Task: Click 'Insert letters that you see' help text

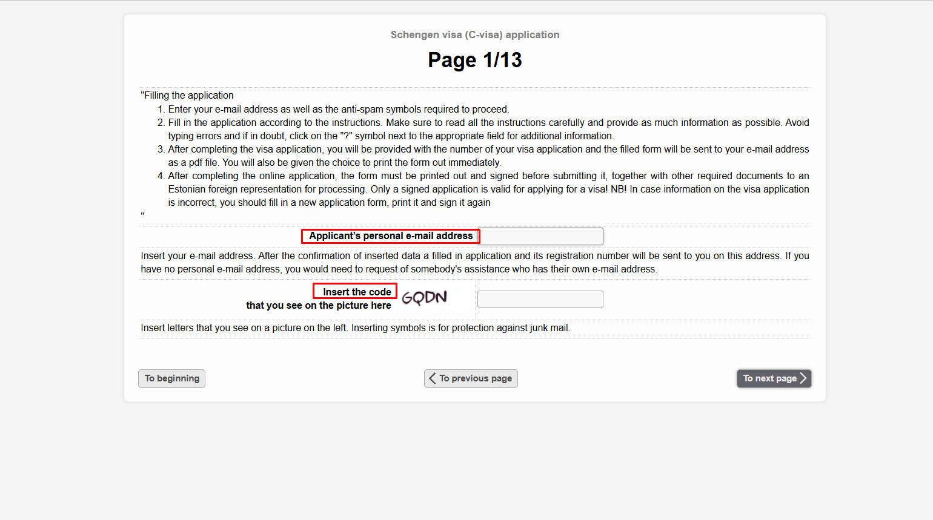Action: [355, 327]
